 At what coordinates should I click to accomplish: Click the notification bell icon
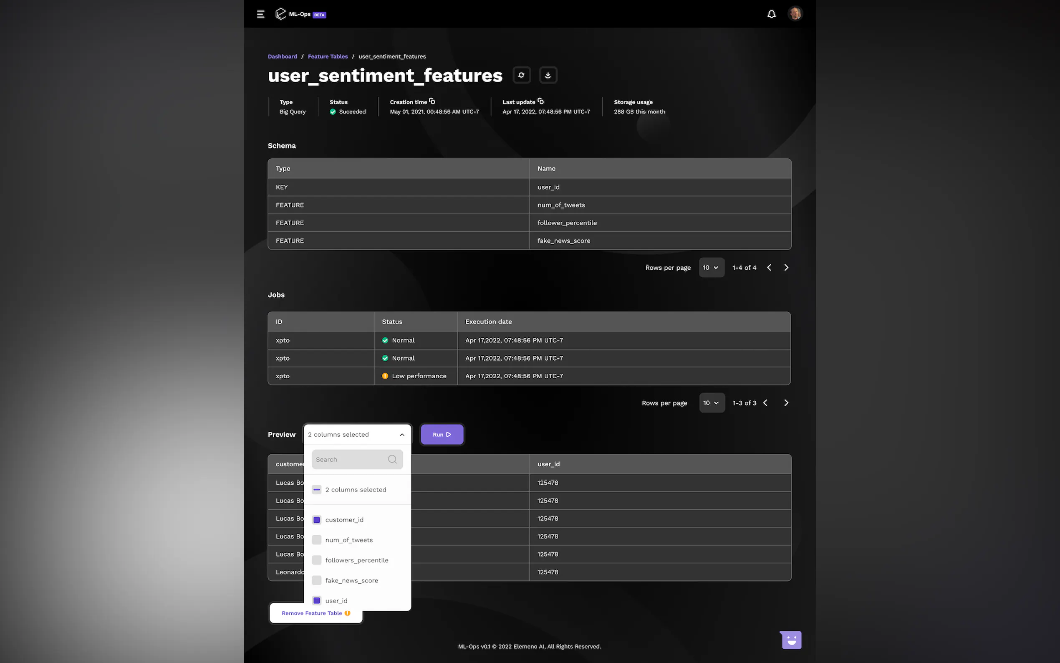click(771, 14)
